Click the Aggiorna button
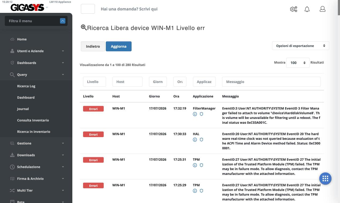340x203 pixels. coord(119,46)
